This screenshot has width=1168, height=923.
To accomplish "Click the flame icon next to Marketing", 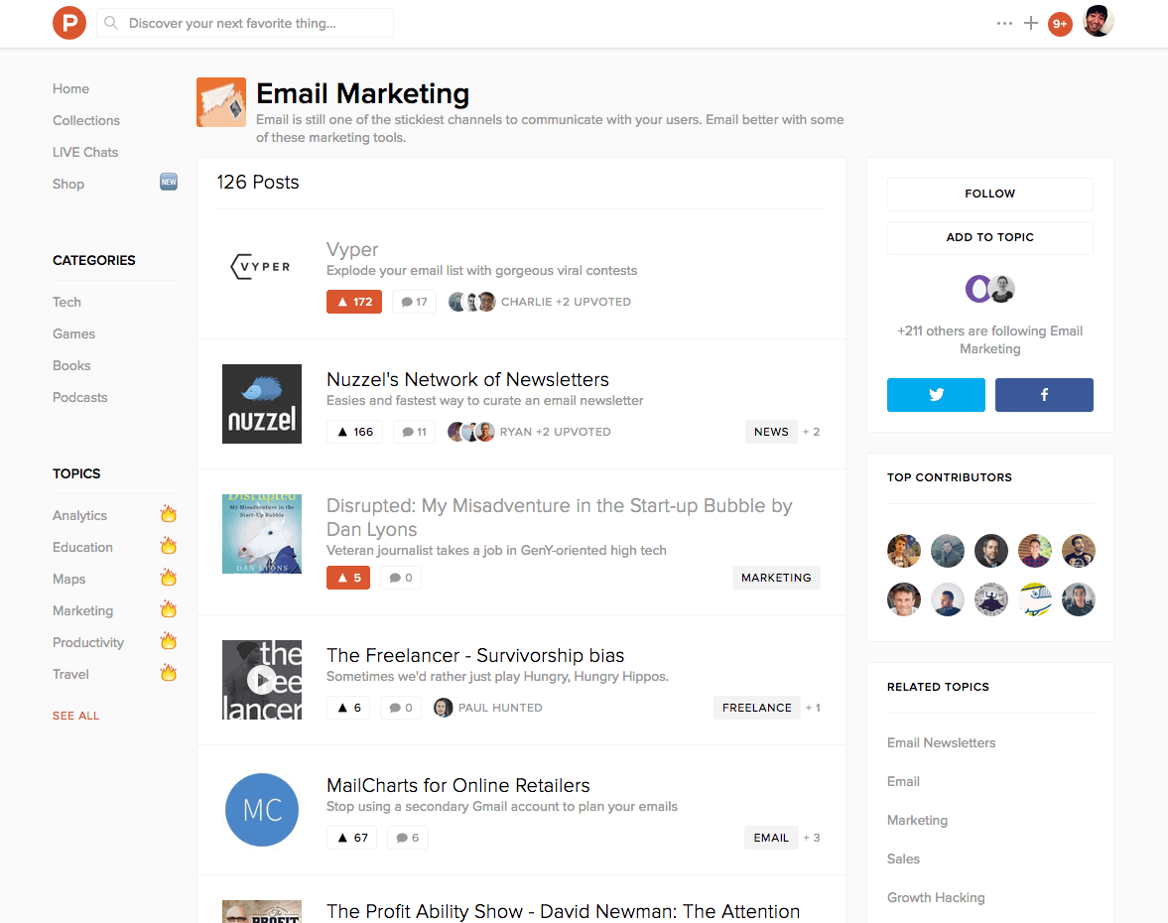I will (x=169, y=609).
